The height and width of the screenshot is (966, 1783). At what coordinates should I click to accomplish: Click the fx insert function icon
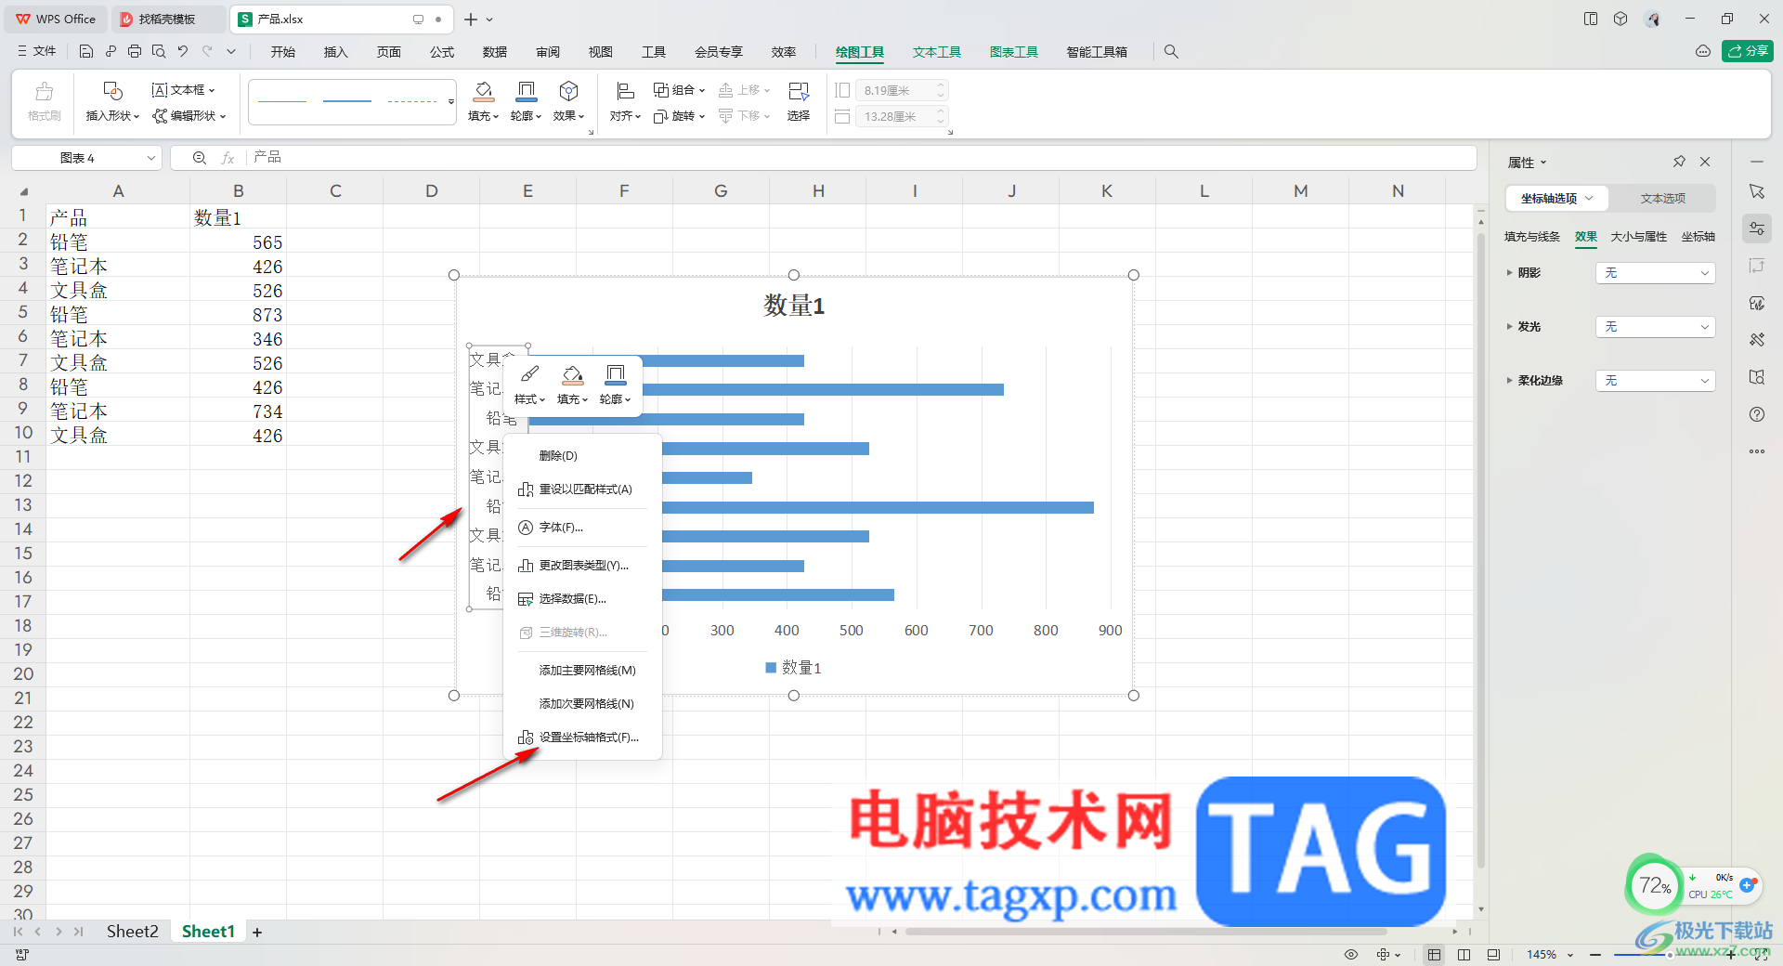tap(228, 158)
